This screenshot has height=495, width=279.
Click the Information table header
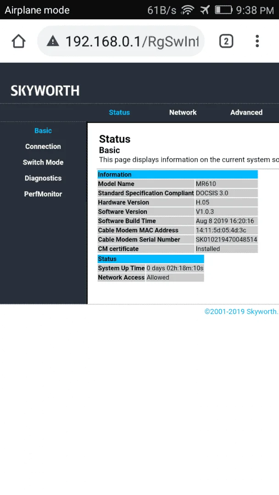[x=178, y=175]
